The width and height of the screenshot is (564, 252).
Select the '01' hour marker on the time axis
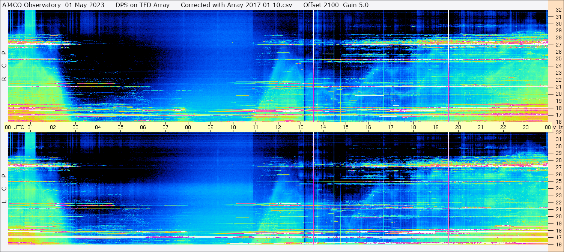(30, 127)
